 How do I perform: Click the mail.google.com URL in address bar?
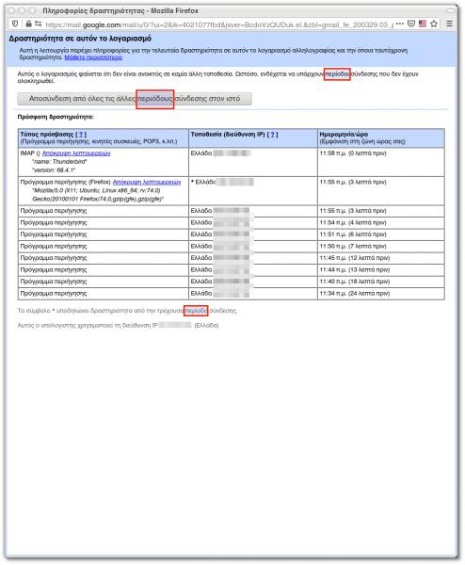pyautogui.click(x=219, y=24)
